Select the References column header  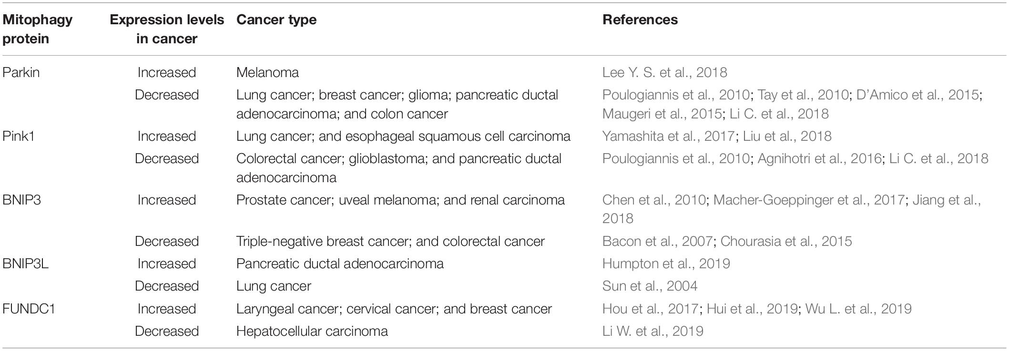(x=640, y=19)
